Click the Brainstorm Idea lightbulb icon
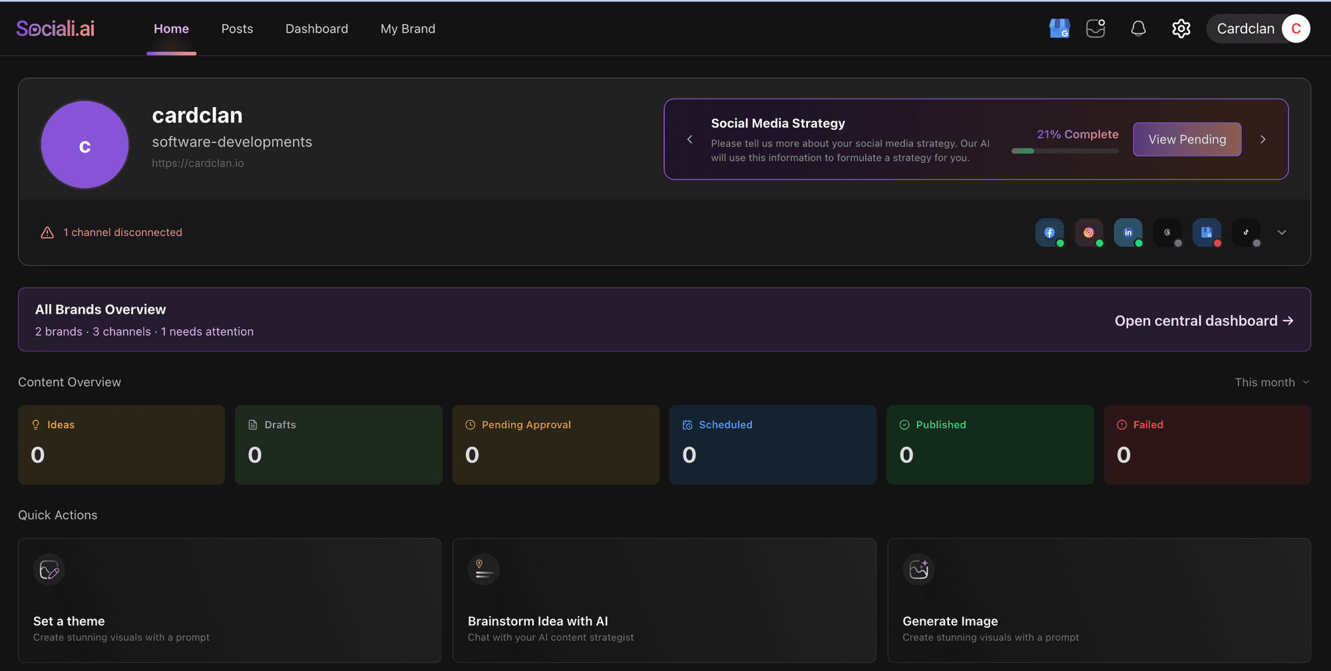1331x671 pixels. coord(484,570)
